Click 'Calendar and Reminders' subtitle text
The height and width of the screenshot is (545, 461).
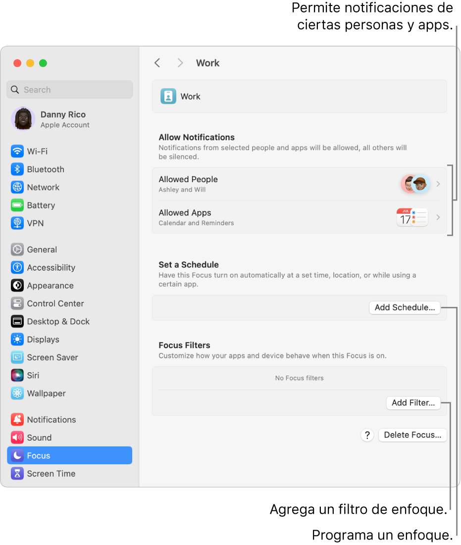[196, 223]
